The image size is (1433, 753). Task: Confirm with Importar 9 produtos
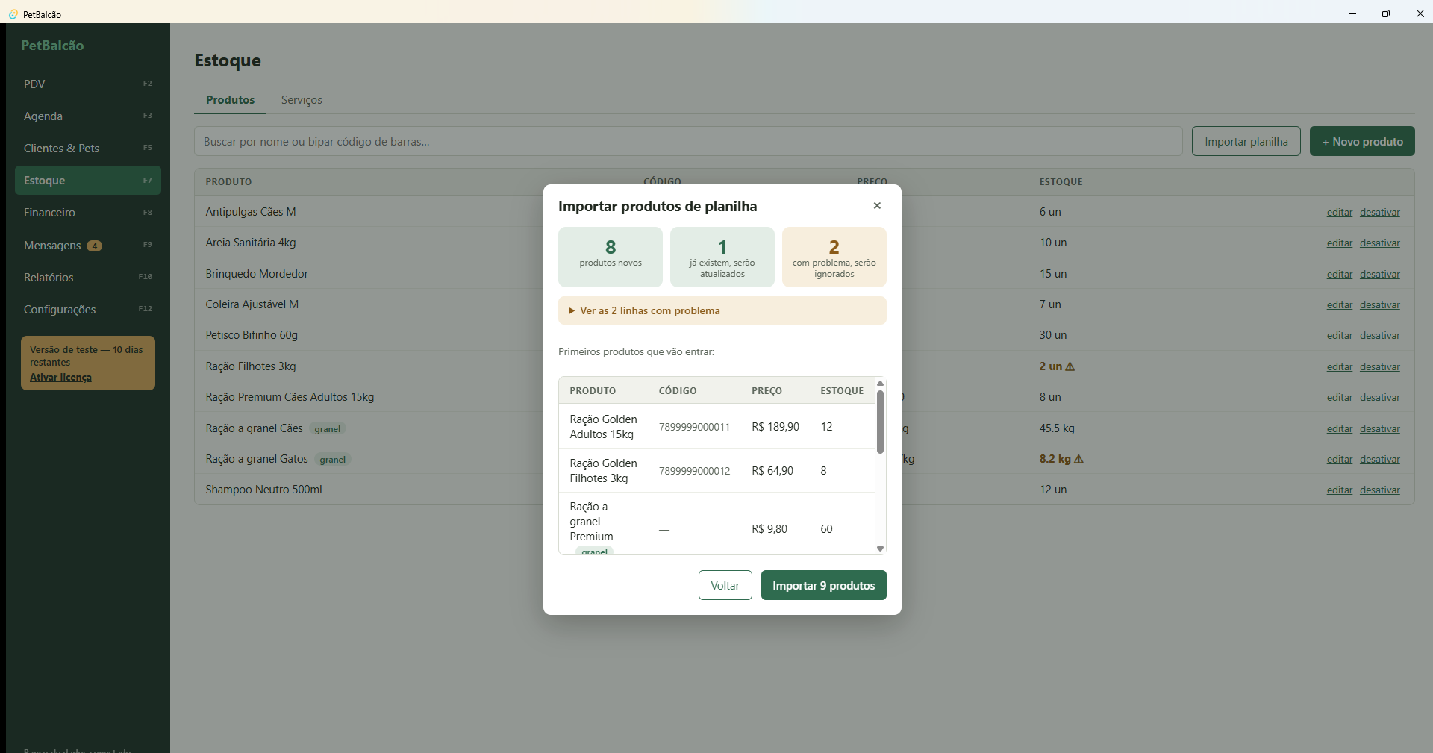pyautogui.click(x=823, y=585)
